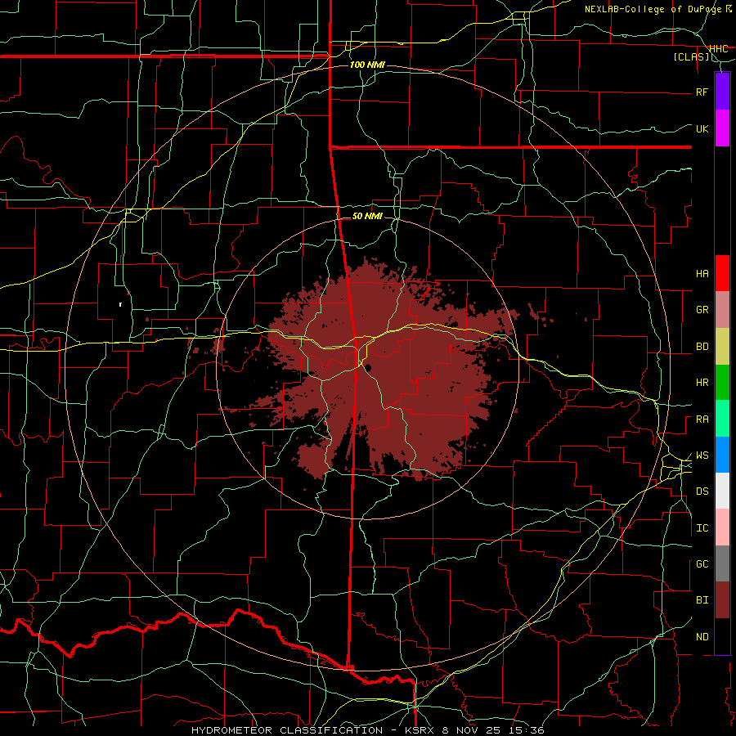Click the IC light pink legend swatch
The height and width of the screenshot is (736, 736).
pyautogui.click(x=722, y=527)
